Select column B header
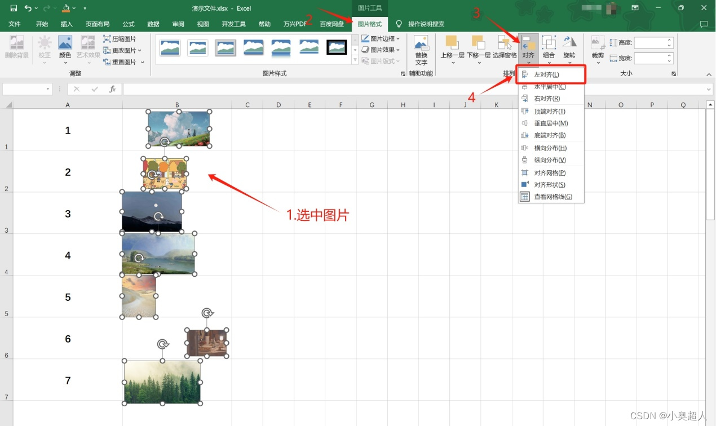 point(177,105)
